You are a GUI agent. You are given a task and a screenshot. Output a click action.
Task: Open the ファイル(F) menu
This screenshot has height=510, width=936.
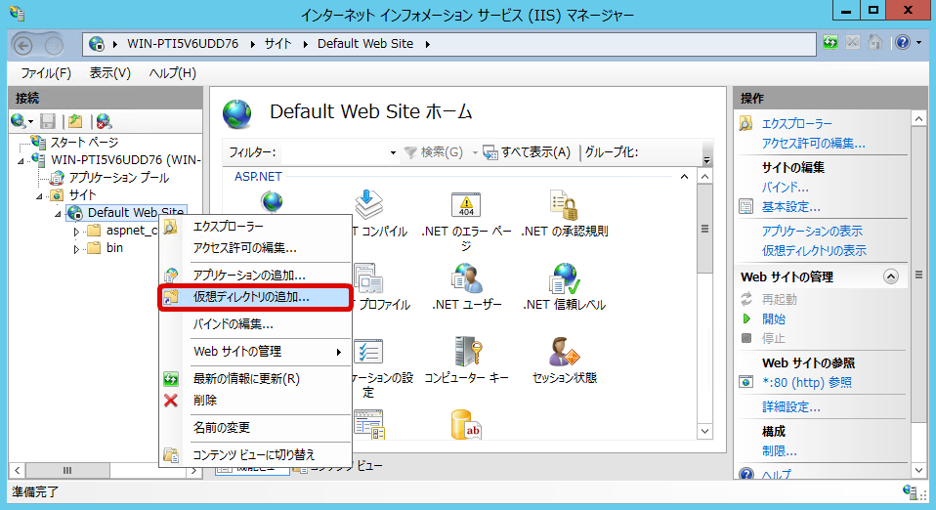(x=46, y=73)
